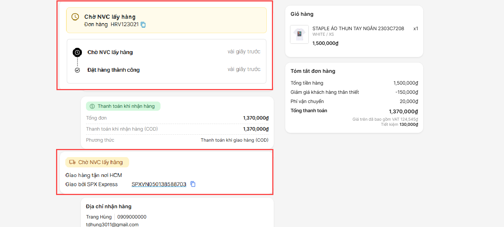The width and height of the screenshot is (504, 227).
Task: Open the STAPLE ÁO THUN TAY NGẮN product name
Action: coord(358,28)
